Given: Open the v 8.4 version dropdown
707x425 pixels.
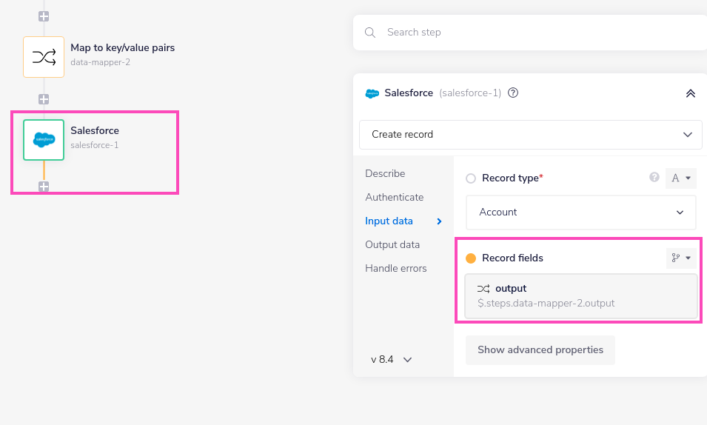Looking at the screenshot, I should tap(392, 360).
